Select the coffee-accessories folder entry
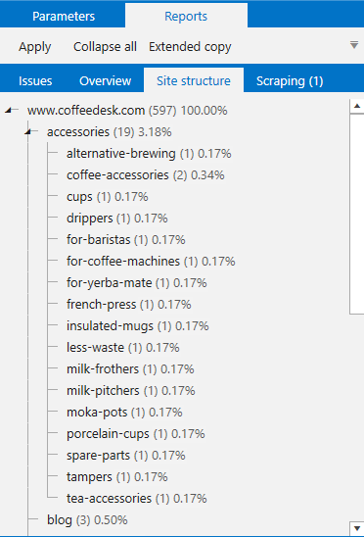The image size is (364, 537). coord(146,175)
